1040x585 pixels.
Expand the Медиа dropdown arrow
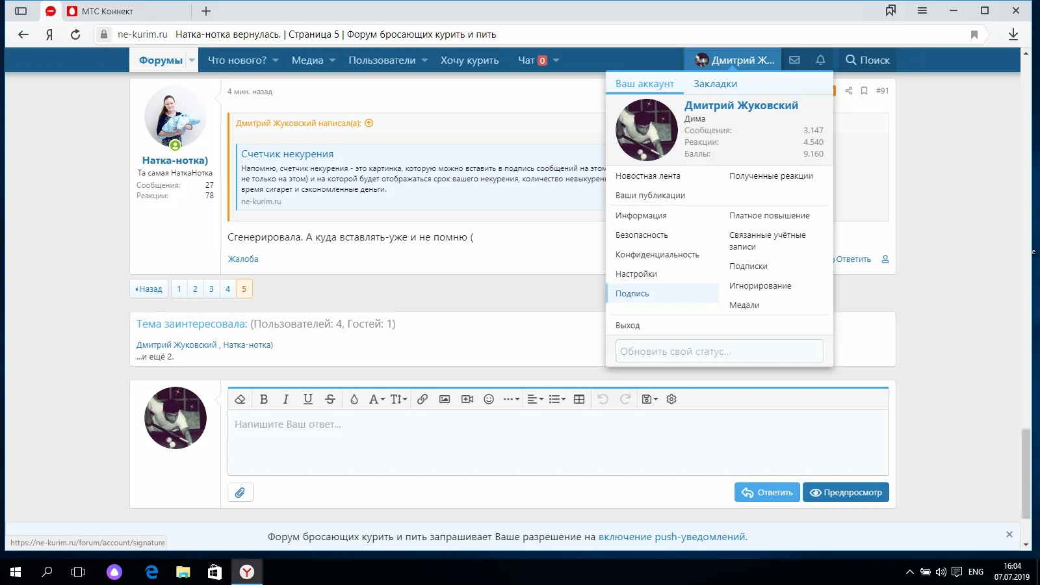[332, 60]
